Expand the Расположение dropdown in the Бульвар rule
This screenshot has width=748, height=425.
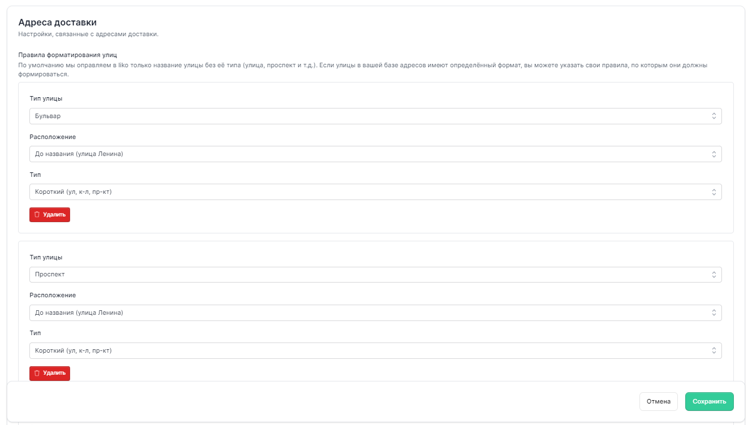367,154
